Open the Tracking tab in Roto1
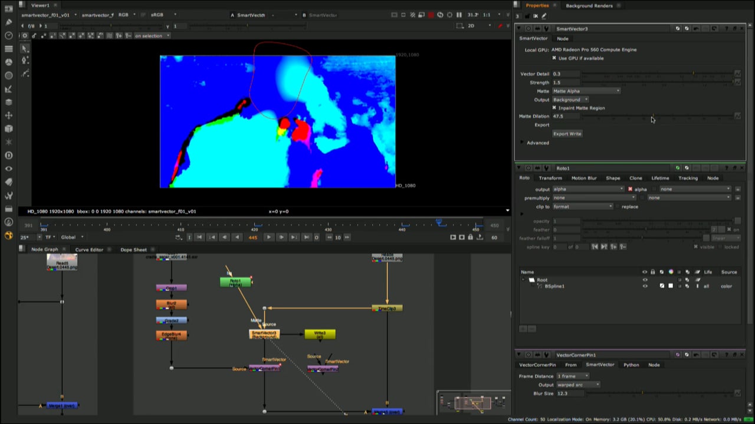The width and height of the screenshot is (755, 424). click(688, 178)
